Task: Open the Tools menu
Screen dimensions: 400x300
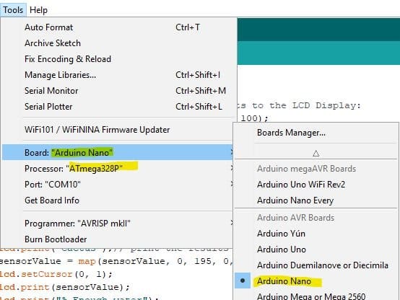Action: 13,10
